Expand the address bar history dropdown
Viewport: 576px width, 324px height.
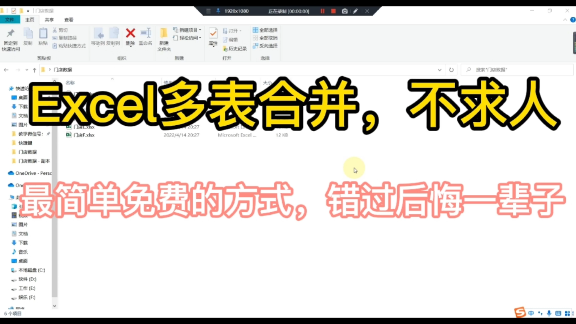[440, 70]
